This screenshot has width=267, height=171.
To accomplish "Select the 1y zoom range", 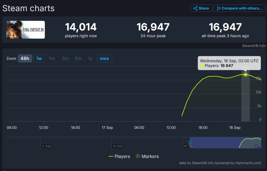I will click(90, 58).
